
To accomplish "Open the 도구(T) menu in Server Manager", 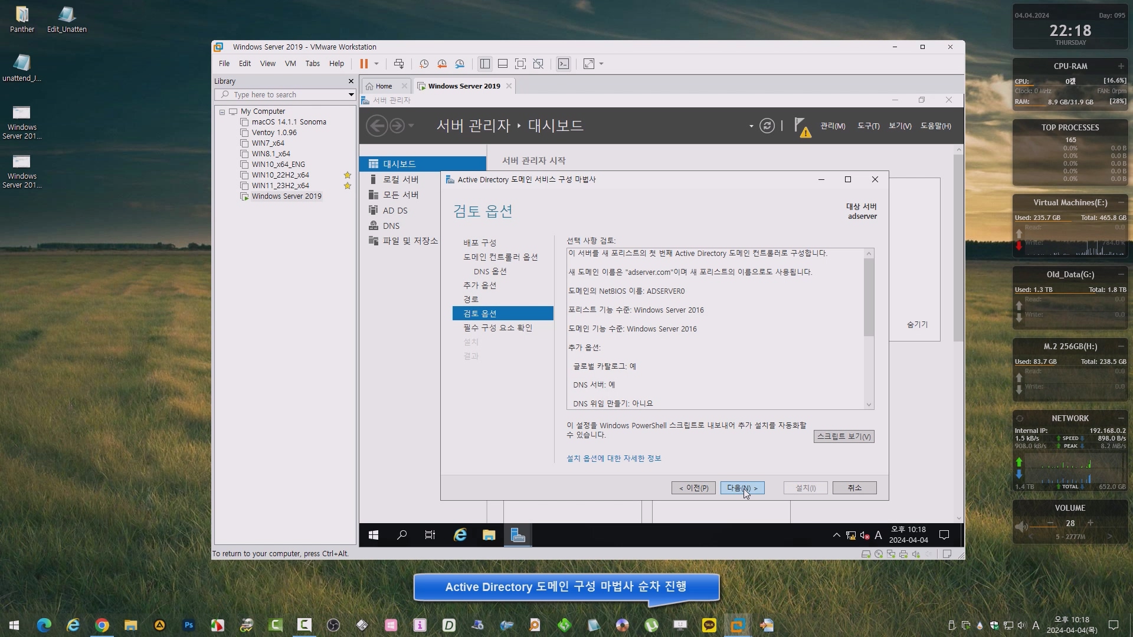I will pyautogui.click(x=868, y=126).
